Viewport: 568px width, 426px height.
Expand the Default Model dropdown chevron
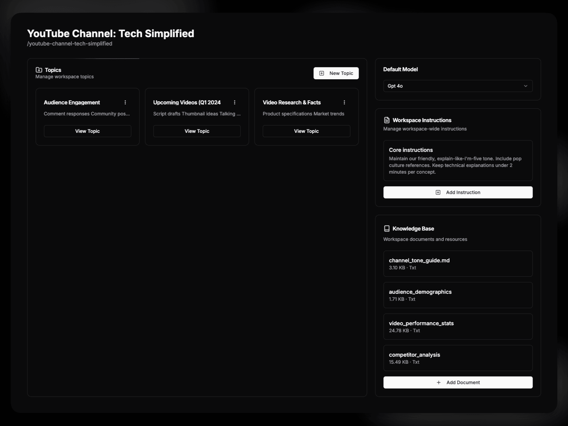(x=526, y=86)
